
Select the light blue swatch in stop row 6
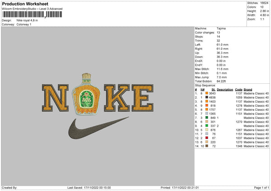[x=207, y=114]
